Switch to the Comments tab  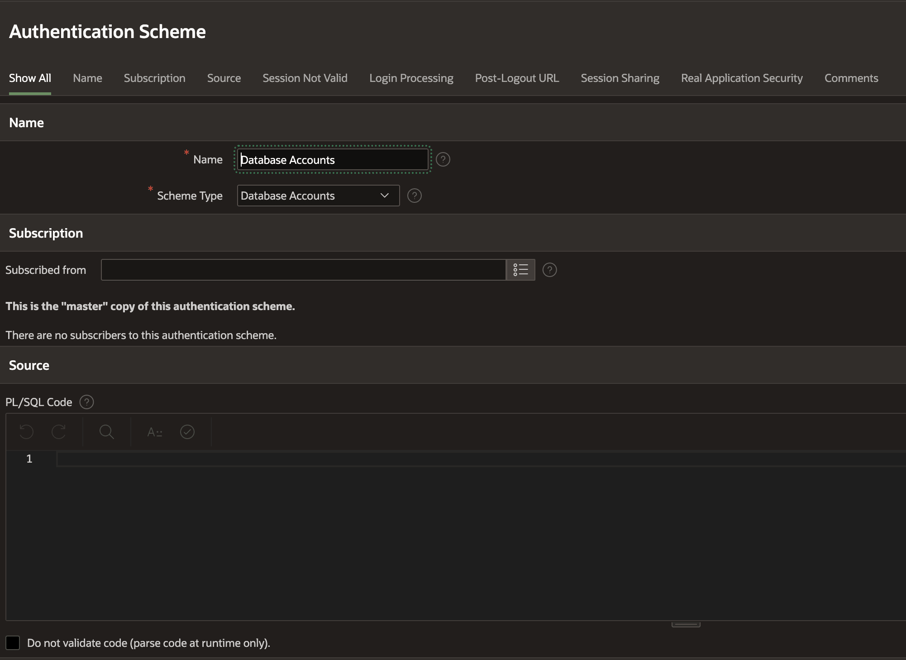[x=851, y=78]
